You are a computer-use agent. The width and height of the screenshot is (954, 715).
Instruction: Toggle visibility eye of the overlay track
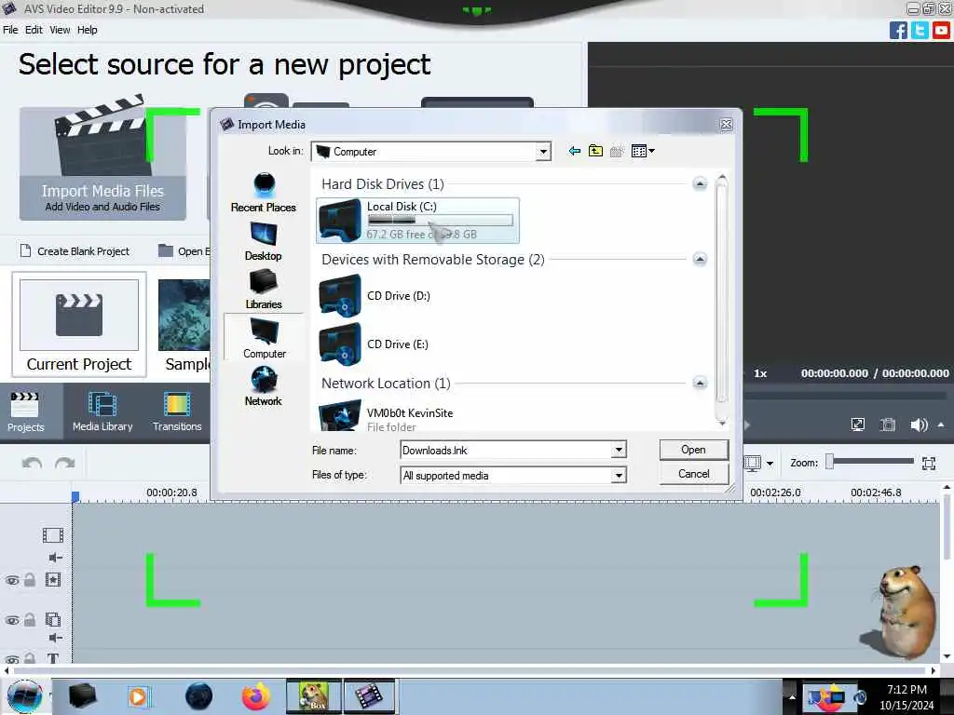click(11, 621)
